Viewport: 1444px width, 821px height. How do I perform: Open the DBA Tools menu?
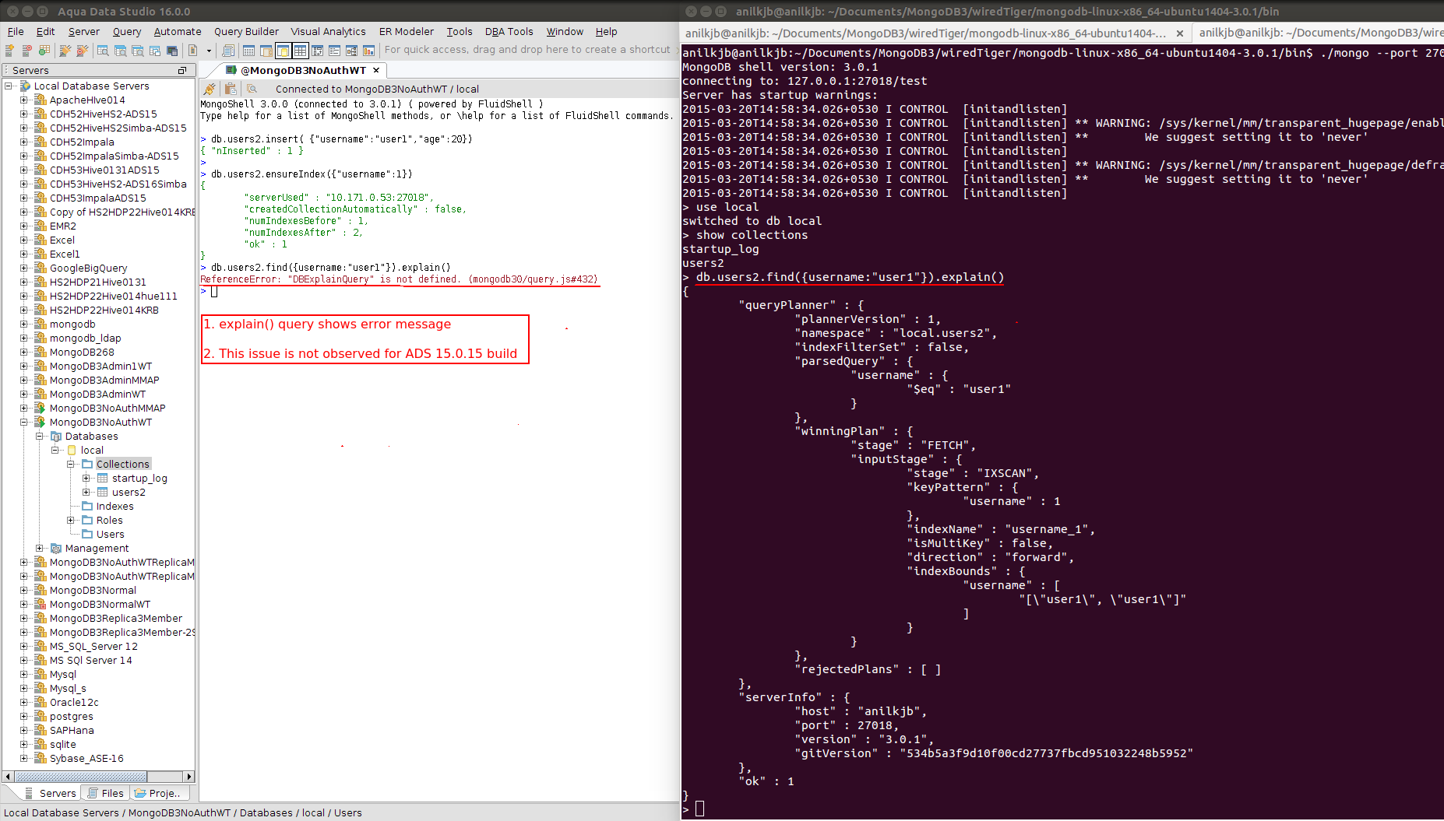pyautogui.click(x=509, y=31)
